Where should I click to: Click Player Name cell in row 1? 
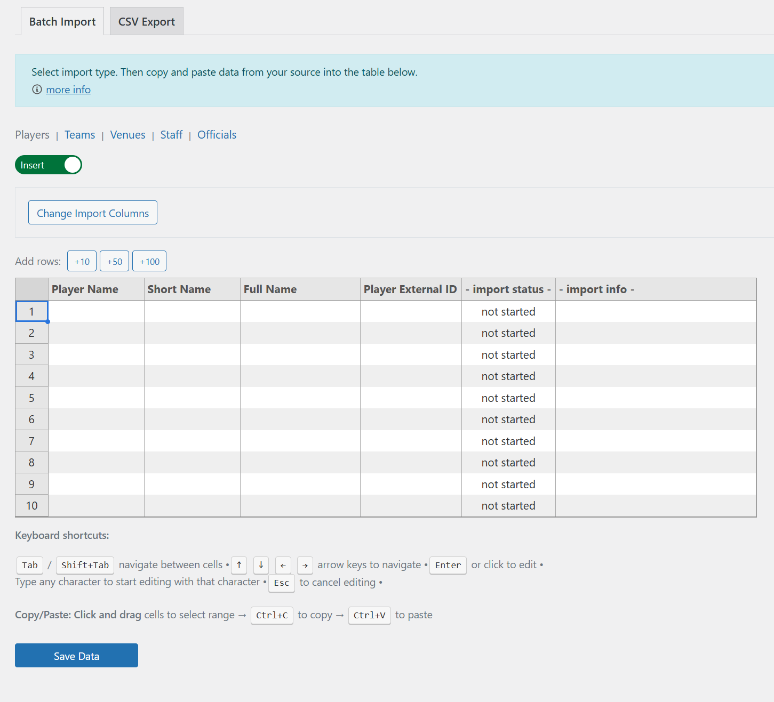click(x=96, y=312)
